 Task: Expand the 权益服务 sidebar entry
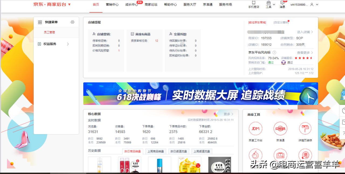68,44
